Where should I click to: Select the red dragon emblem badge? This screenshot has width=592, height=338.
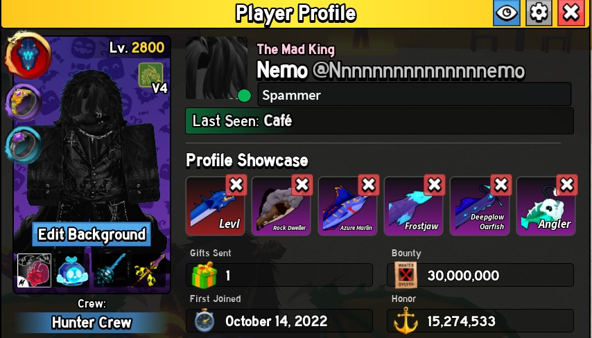(28, 55)
